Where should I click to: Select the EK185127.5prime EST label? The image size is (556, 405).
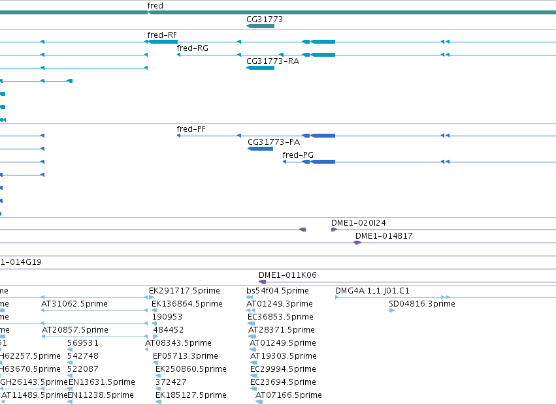[x=191, y=395]
